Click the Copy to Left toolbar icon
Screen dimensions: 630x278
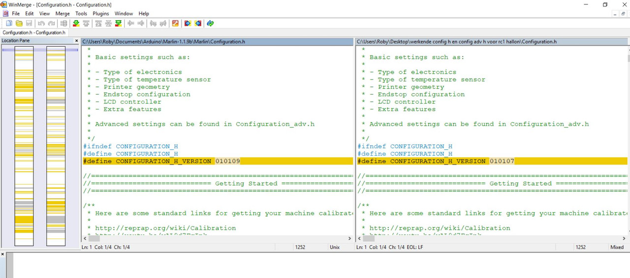(x=141, y=23)
